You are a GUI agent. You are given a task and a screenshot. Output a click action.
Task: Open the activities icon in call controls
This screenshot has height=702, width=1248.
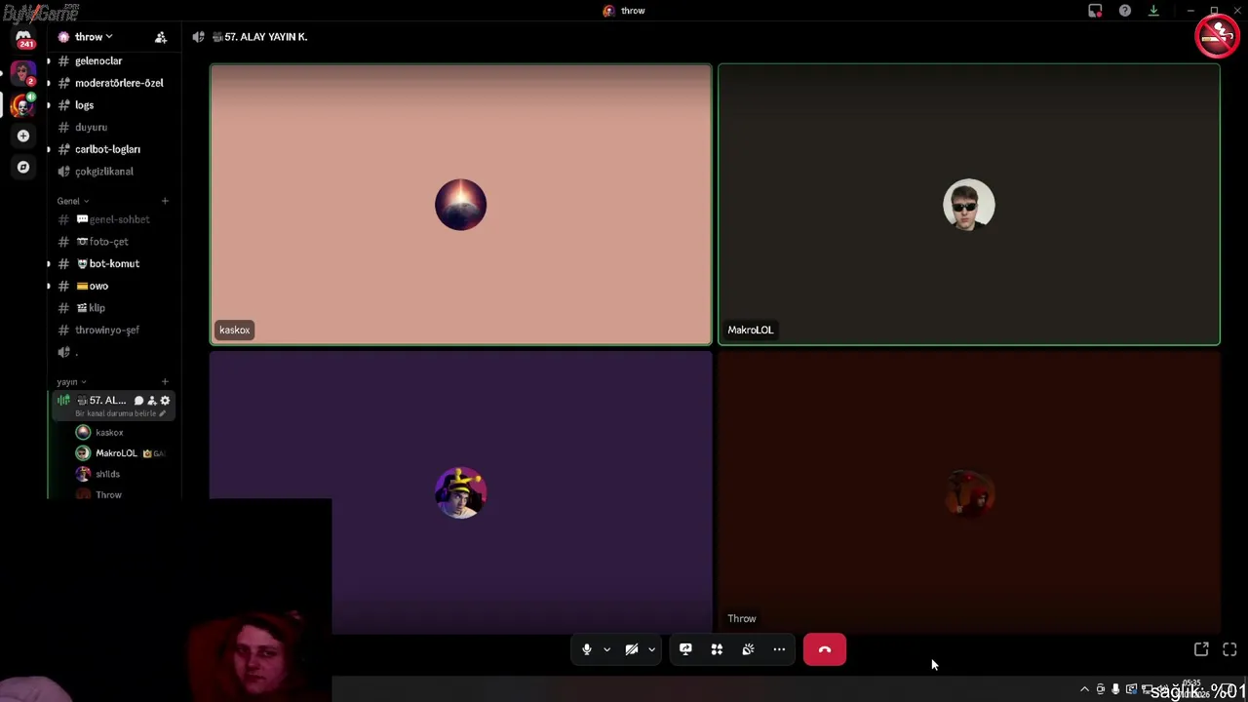tap(717, 649)
